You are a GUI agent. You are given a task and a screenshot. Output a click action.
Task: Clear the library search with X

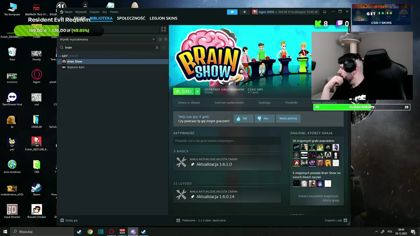click(157, 48)
